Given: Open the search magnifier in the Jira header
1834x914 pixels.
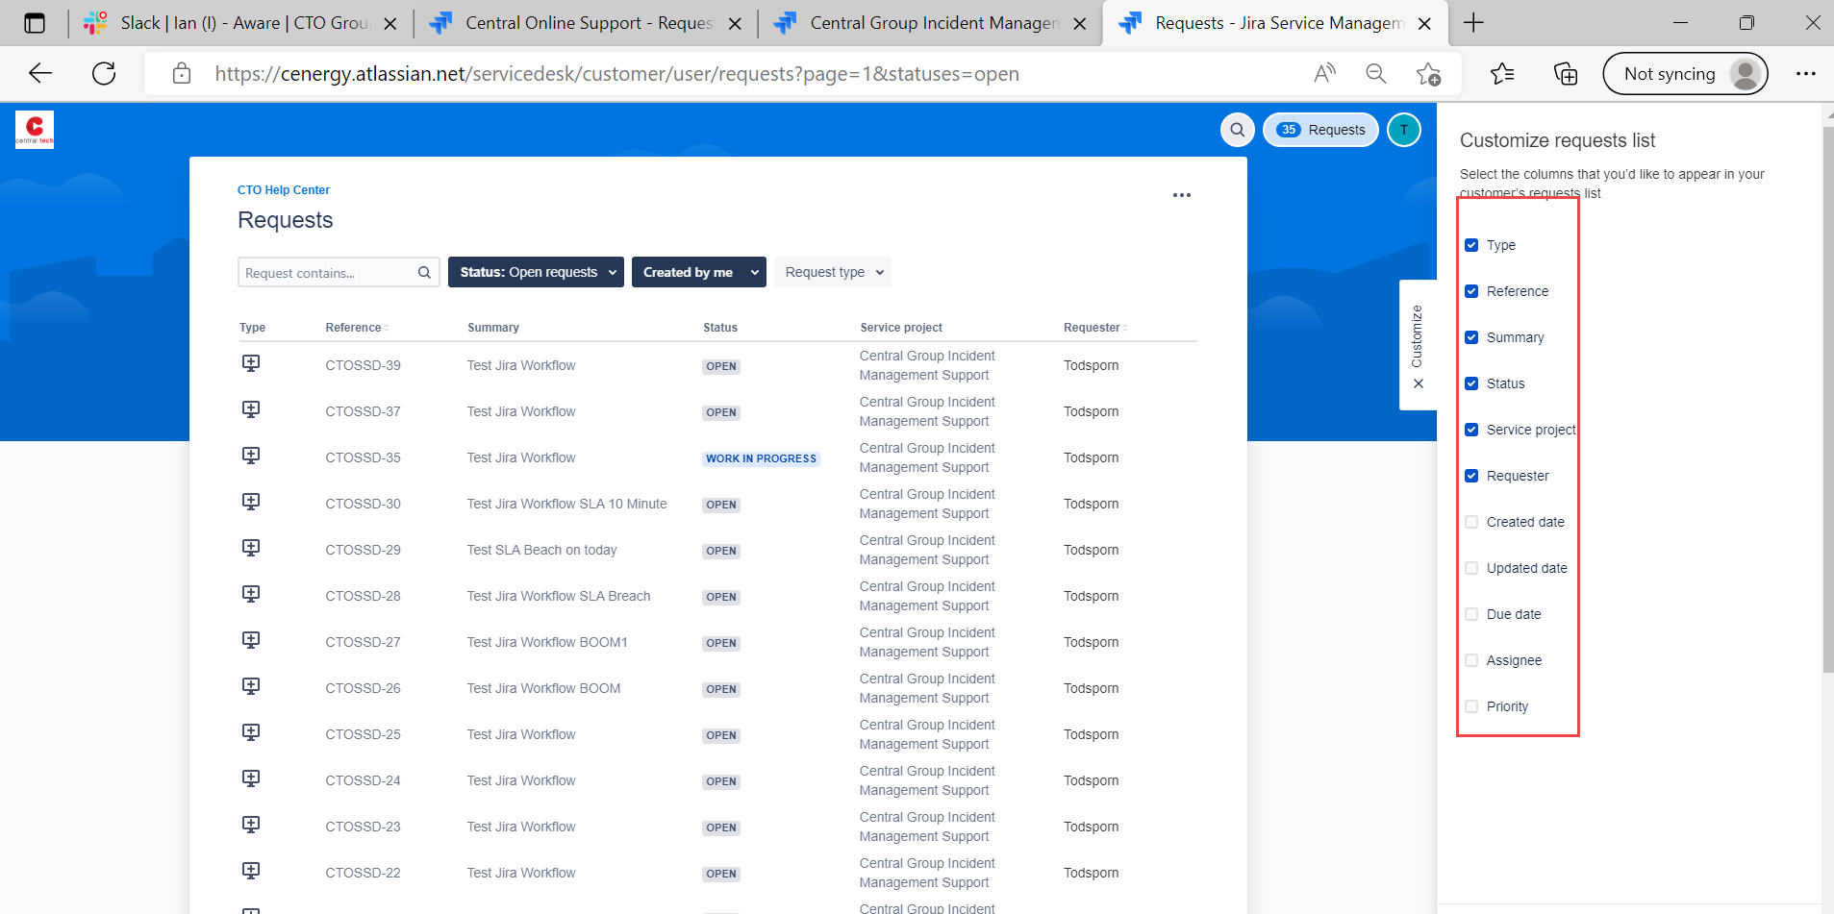Looking at the screenshot, I should pyautogui.click(x=1237, y=129).
